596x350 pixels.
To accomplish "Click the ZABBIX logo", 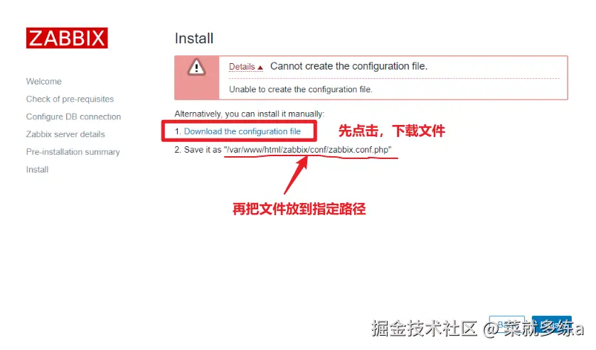I will pyautogui.click(x=67, y=38).
